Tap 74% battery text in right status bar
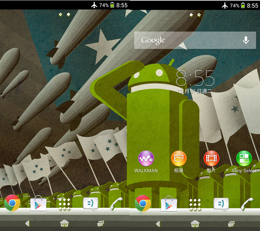260x231 pixels. tap(234, 6)
